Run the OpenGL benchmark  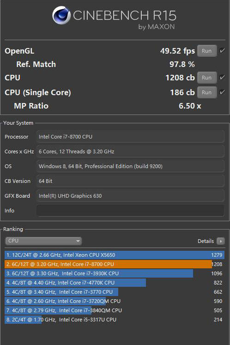(x=207, y=51)
